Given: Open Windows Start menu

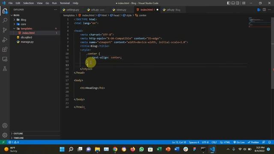Looking at the screenshot, I should pyautogui.click(x=62, y=149).
